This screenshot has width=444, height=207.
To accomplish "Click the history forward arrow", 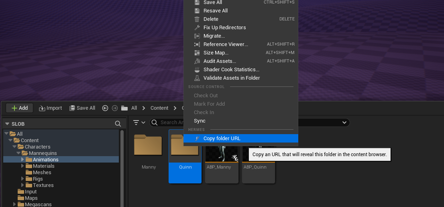I will pos(114,108).
